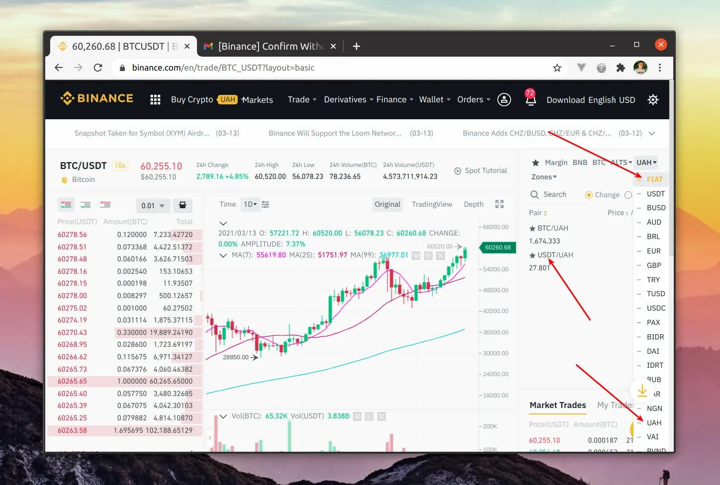
Task: Collapse the MA indicator legend chevron
Action: click(223, 255)
